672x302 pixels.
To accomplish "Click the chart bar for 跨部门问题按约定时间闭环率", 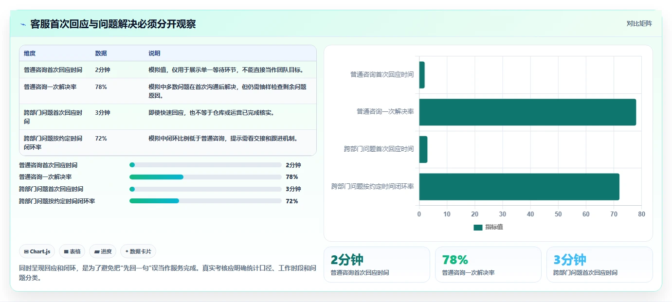I will (519, 187).
